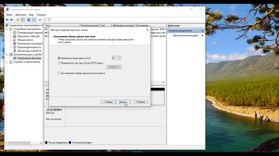Screen dimensions: 279x156
Task: Expand the Просмотр событий node
Action: [x=10, y=36]
